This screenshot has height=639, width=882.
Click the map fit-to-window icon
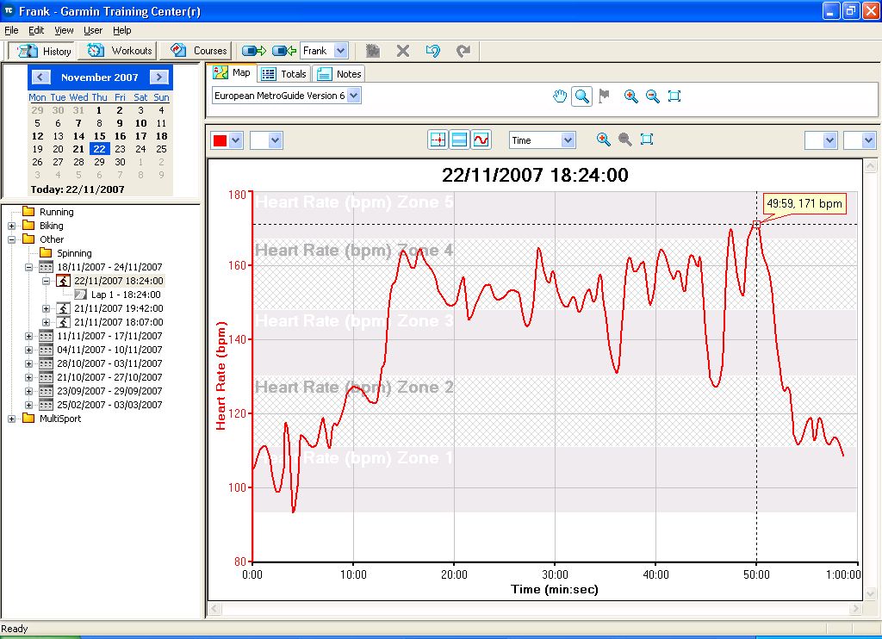pyautogui.click(x=674, y=96)
